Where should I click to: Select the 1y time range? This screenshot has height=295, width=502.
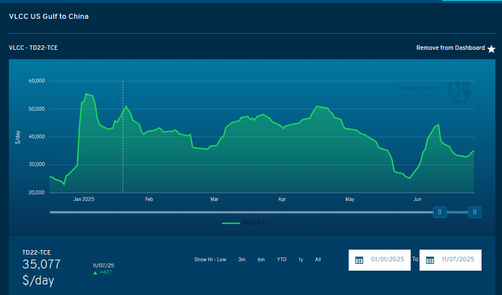(301, 260)
